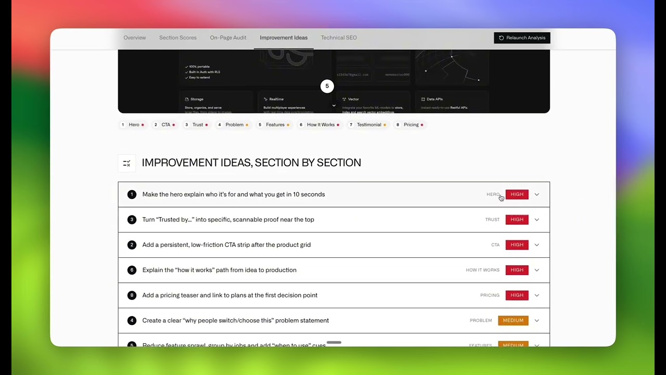Image resolution: width=666 pixels, height=375 pixels.
Task: Expand the Trusted by proof idea
Action: point(334,219)
